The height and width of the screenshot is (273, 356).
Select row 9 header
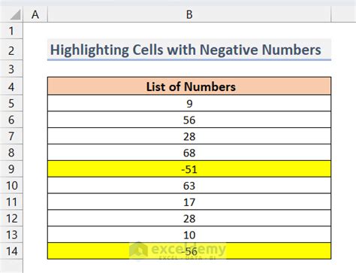click(11, 169)
